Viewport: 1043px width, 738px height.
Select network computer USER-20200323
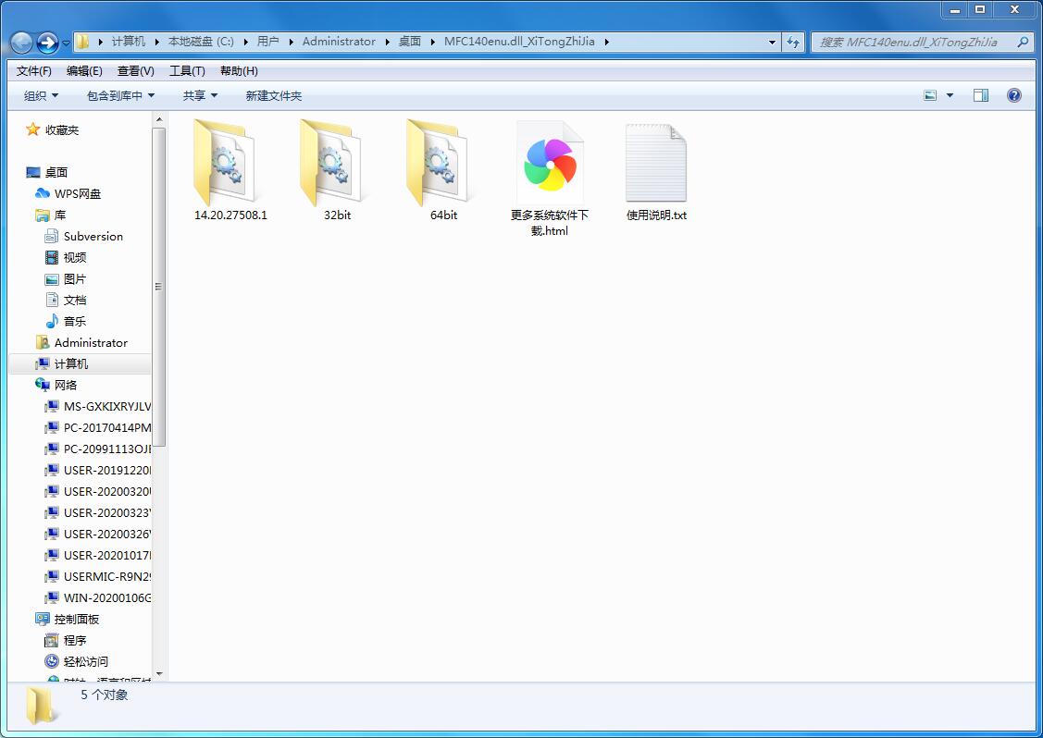107,512
